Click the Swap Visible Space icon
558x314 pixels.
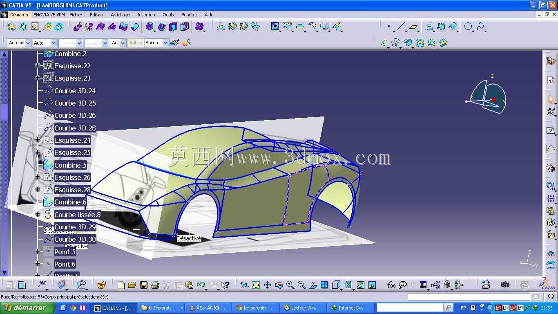point(372,285)
